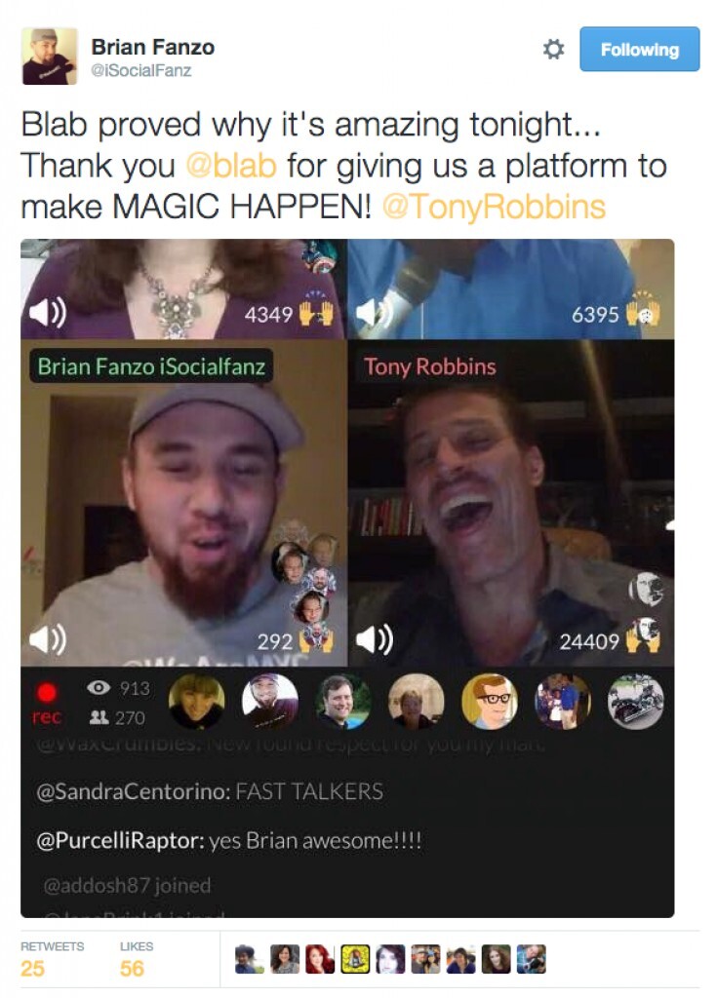Mute speaker icon in Brian Fanzo video
The height and width of the screenshot is (998, 717).
pyautogui.click(x=48, y=639)
